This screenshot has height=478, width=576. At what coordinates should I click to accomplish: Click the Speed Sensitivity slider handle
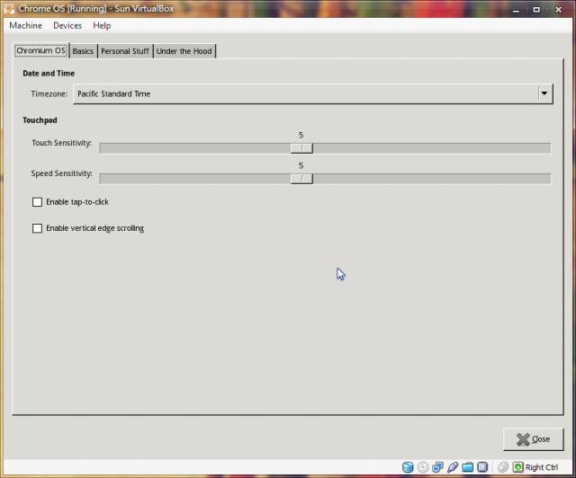(301, 179)
